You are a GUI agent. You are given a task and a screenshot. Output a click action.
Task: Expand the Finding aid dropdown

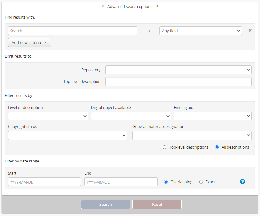(212, 116)
